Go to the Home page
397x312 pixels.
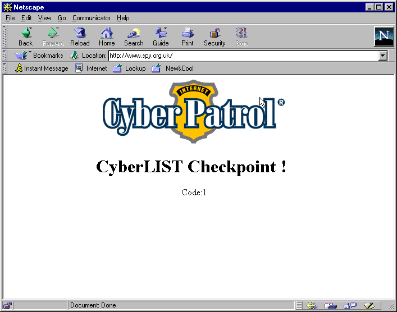coord(107,36)
